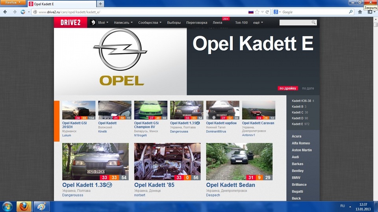
Task: Open the Firefox home page icon
Action: tap(360, 12)
